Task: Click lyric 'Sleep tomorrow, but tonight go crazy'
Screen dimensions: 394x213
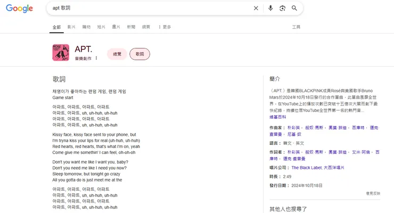Action: point(86,174)
